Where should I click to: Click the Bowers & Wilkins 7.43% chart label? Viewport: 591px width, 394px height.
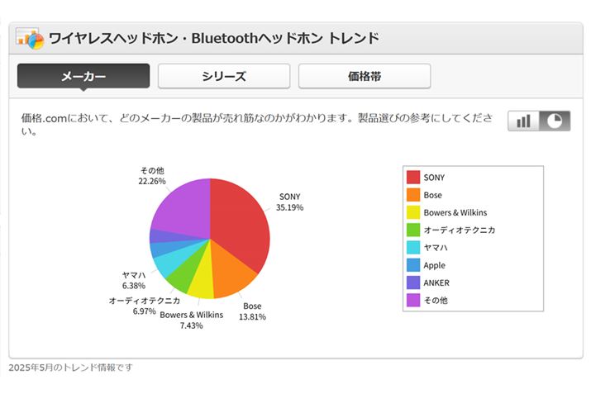192,320
